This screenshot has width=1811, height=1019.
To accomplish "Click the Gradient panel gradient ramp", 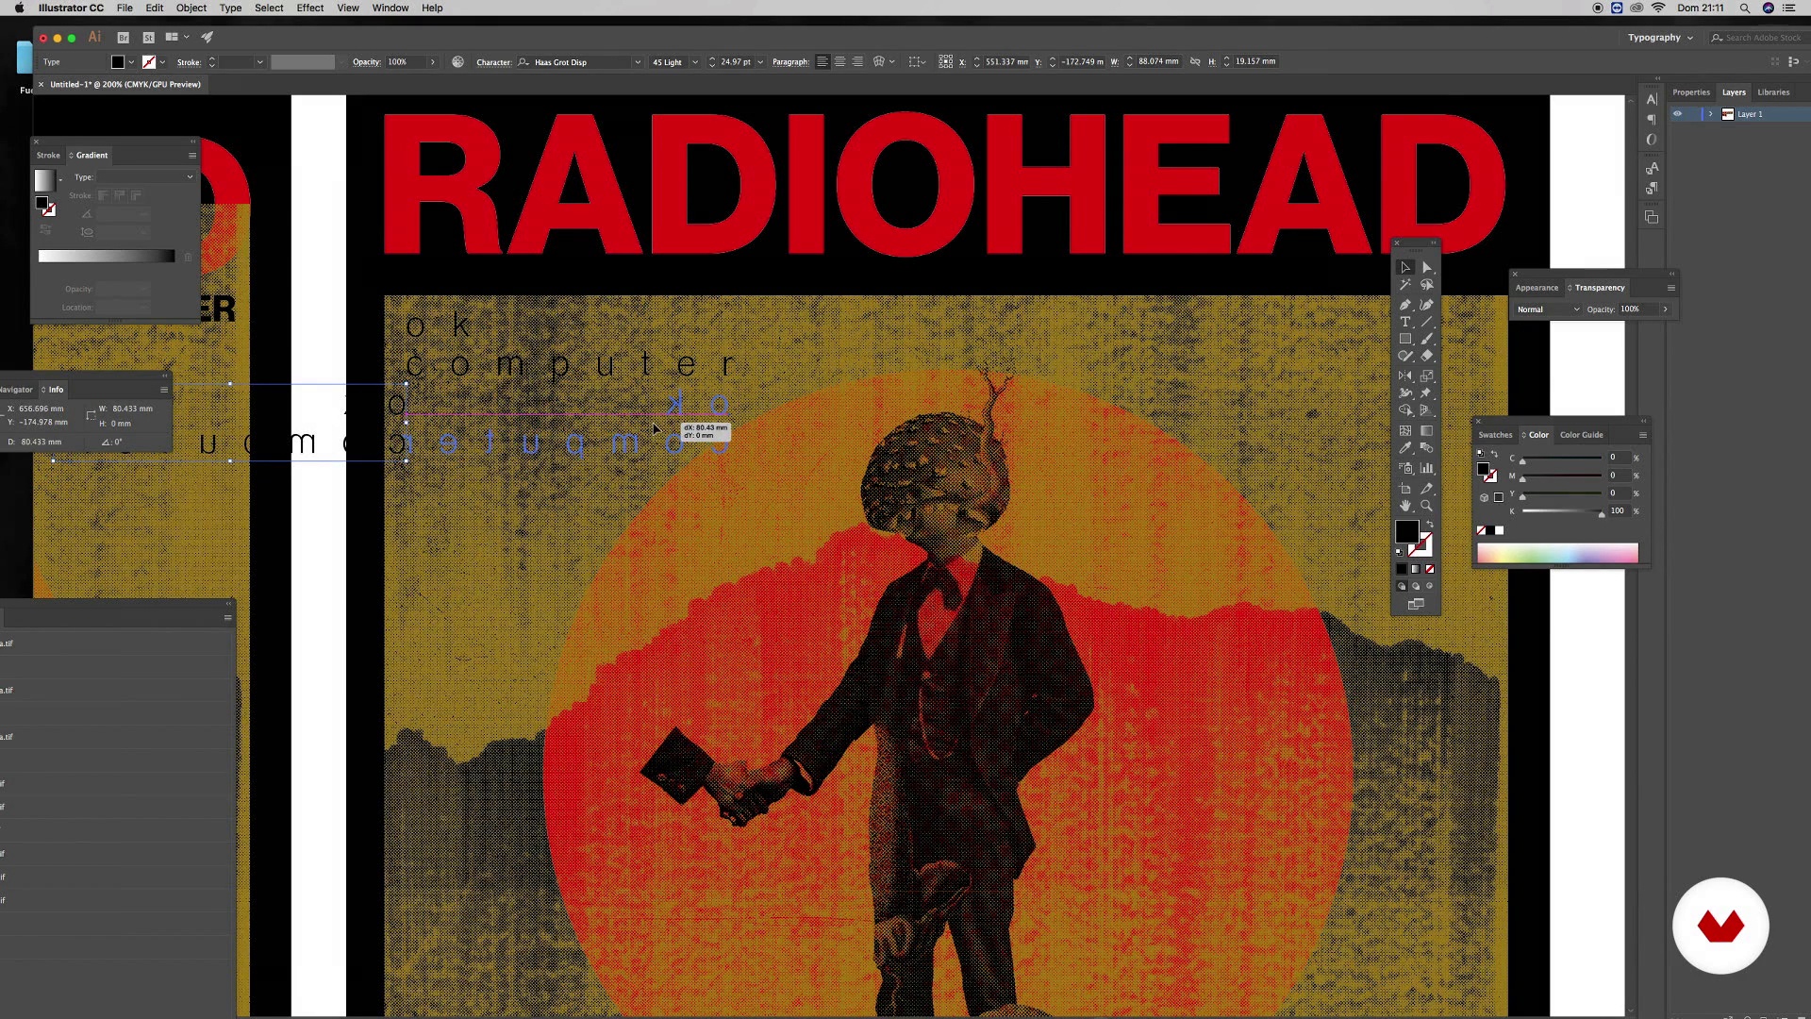I will point(106,257).
